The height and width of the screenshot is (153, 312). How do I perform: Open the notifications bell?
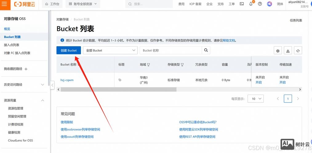[x=251, y=4]
